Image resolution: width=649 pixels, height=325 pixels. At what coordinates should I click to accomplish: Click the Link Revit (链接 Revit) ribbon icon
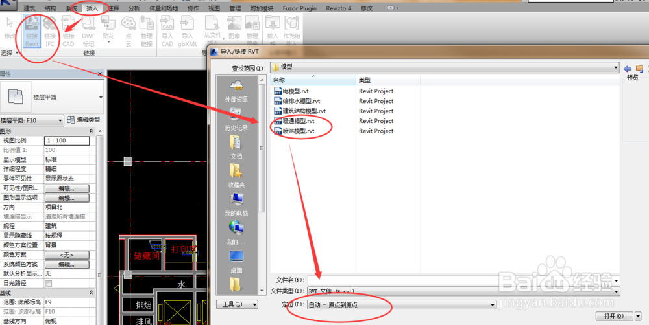[32, 31]
